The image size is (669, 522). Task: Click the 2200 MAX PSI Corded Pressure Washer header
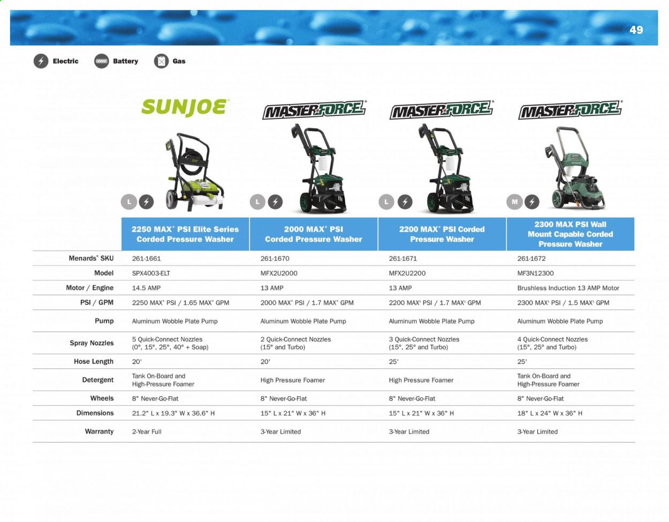tap(442, 234)
